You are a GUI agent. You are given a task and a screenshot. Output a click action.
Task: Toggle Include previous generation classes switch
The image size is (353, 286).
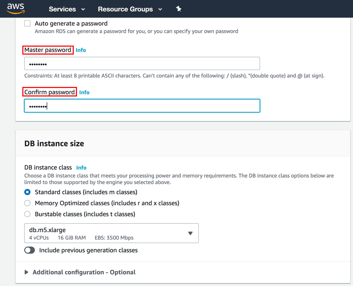coord(30,250)
